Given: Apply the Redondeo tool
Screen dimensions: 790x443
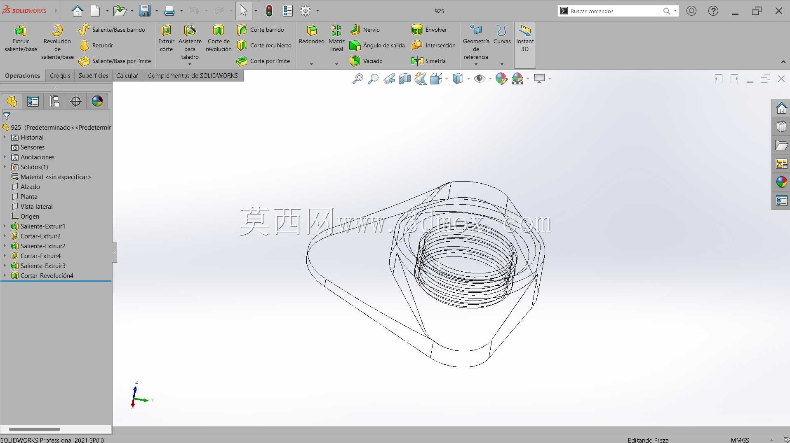Looking at the screenshot, I should (311, 35).
